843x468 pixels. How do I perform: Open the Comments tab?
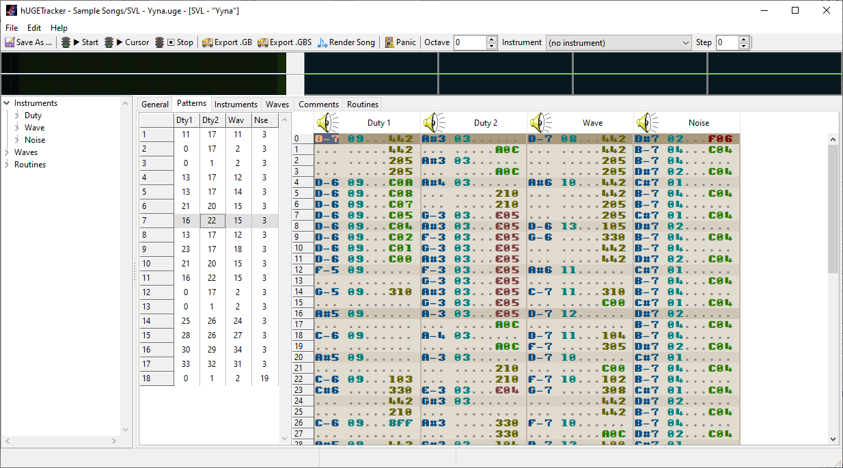pyautogui.click(x=318, y=105)
